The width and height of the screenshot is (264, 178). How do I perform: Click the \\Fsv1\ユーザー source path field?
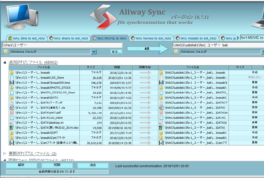coord(62,45)
